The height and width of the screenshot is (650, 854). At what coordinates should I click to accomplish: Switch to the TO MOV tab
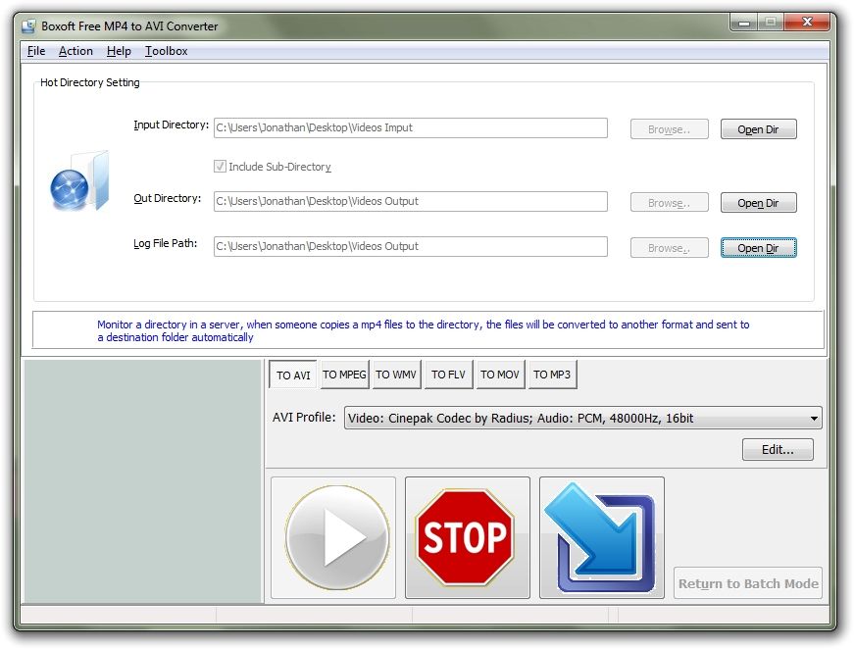click(x=500, y=375)
